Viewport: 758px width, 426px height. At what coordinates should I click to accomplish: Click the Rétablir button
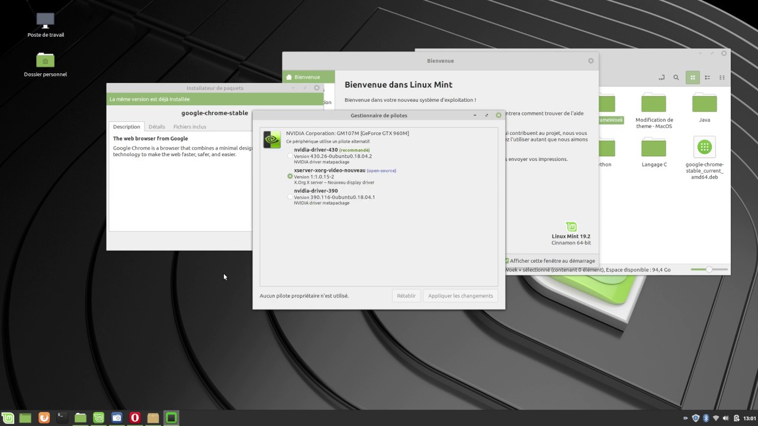point(406,296)
